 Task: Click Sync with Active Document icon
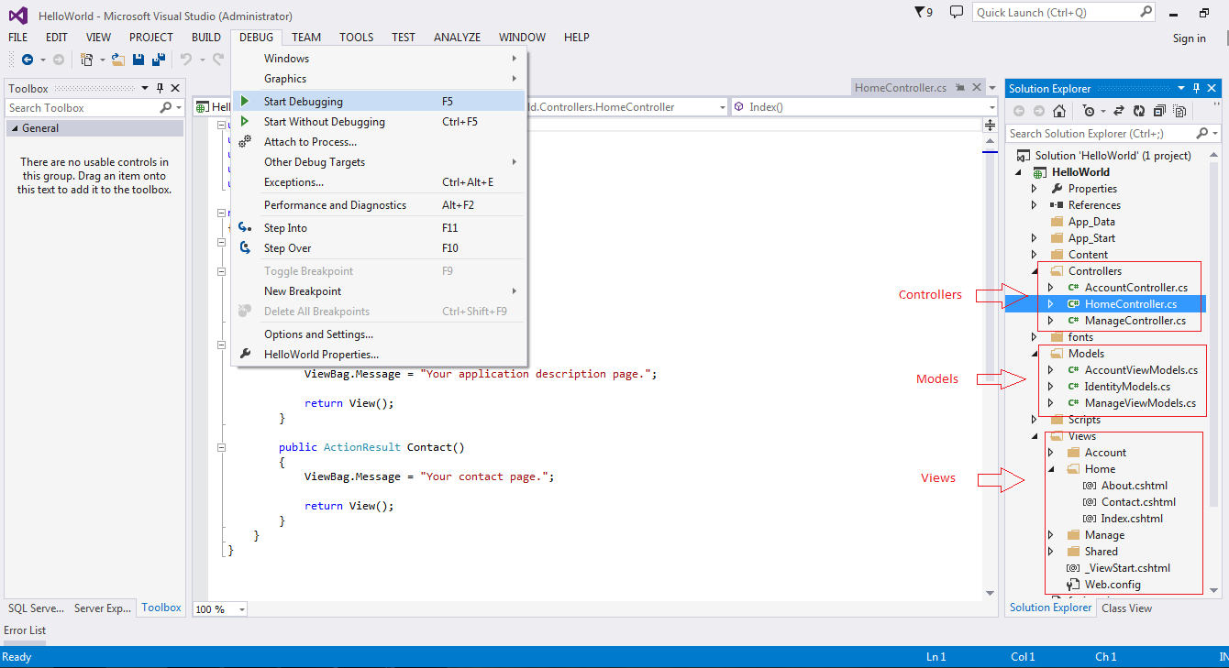[x=1119, y=111]
